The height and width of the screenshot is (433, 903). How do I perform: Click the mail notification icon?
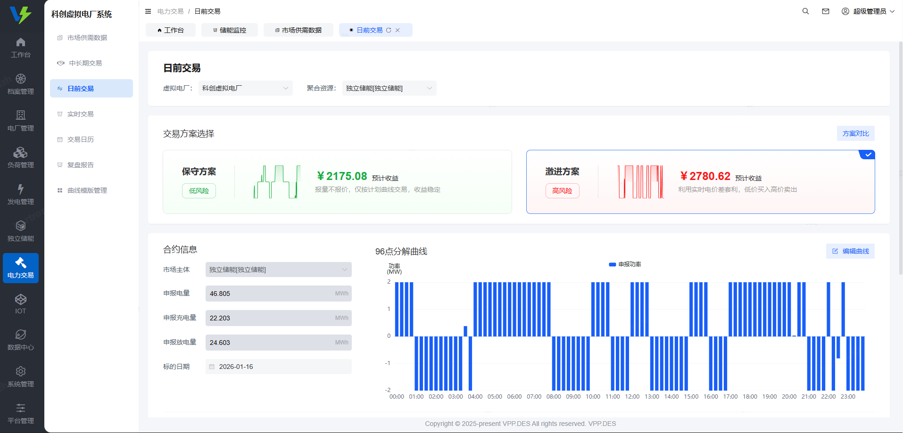coord(825,11)
